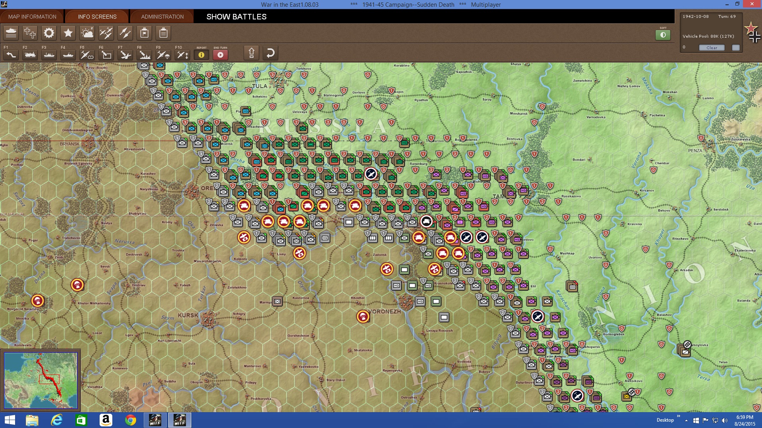Switch to the ADMINISTRATION tab

(x=162, y=17)
